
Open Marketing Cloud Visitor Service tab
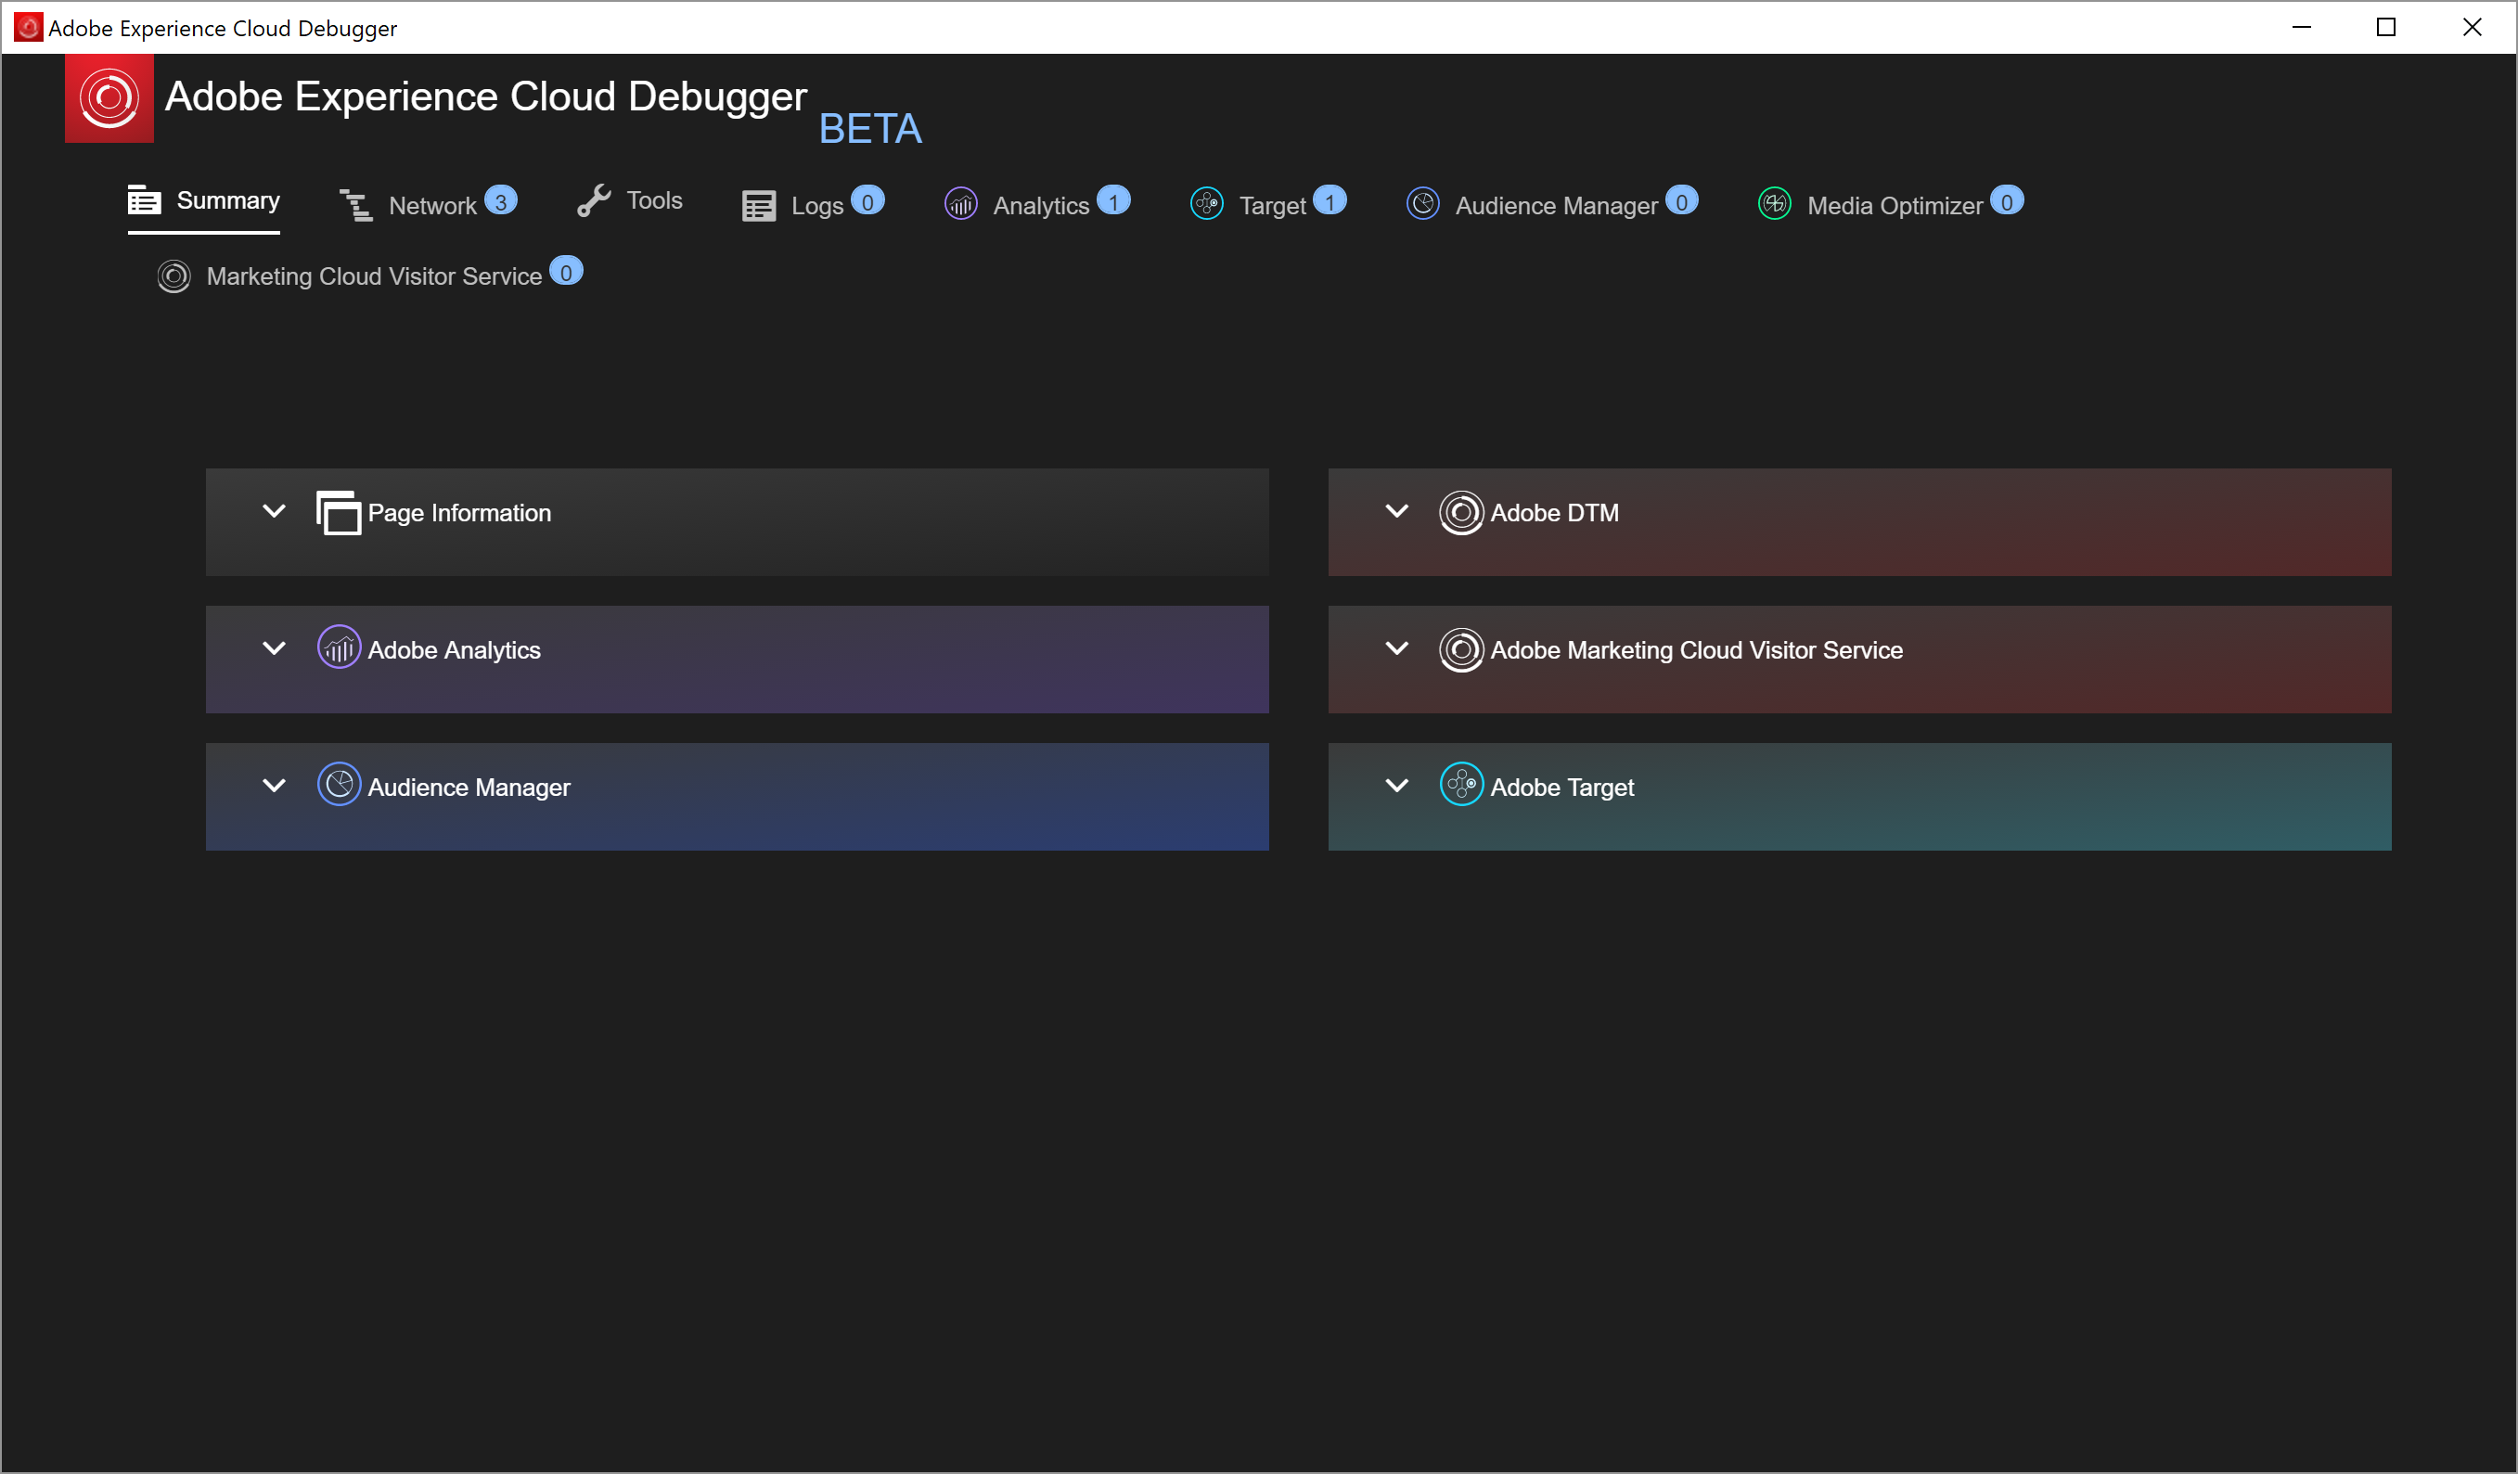(374, 276)
